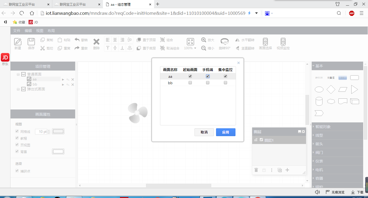Click the play arrow for screen aa
This screenshot has width=368, height=198.
click(x=63, y=79)
